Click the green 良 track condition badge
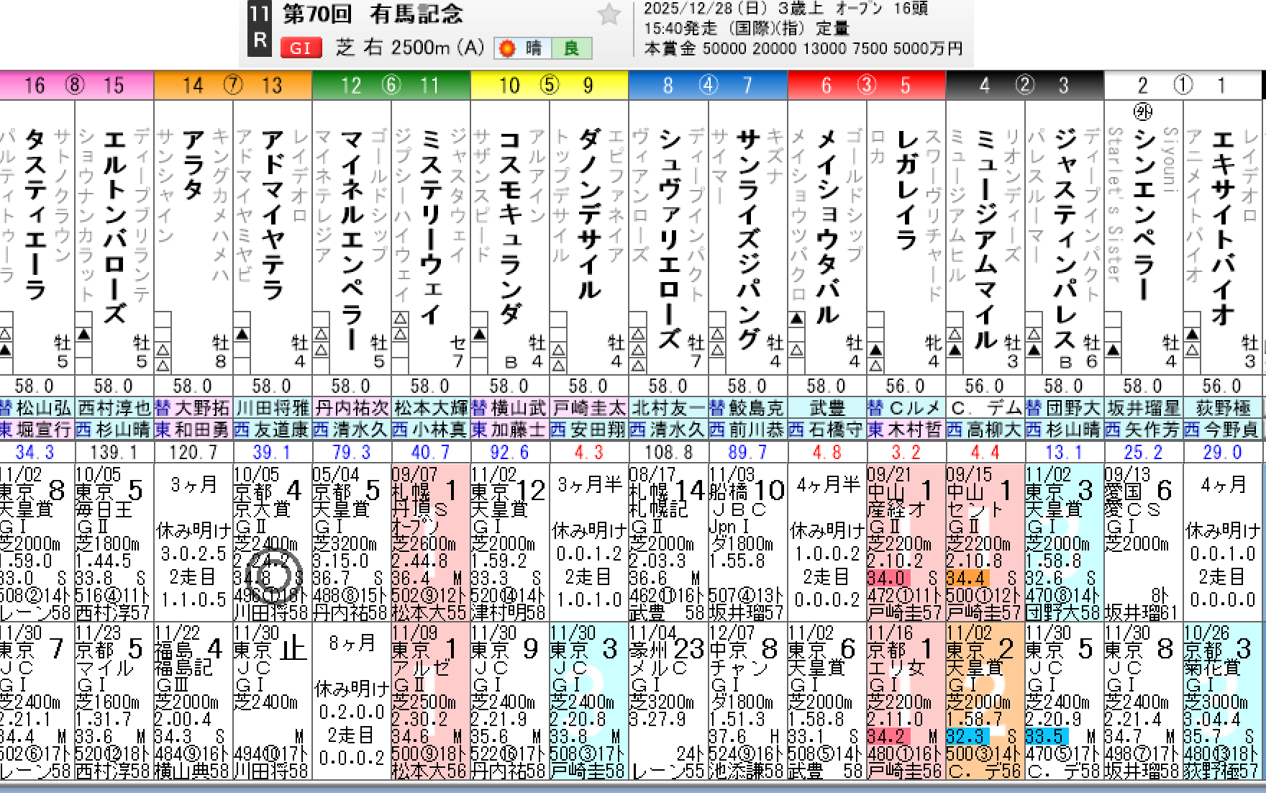Image resolution: width=1266 pixels, height=793 pixels. click(571, 48)
